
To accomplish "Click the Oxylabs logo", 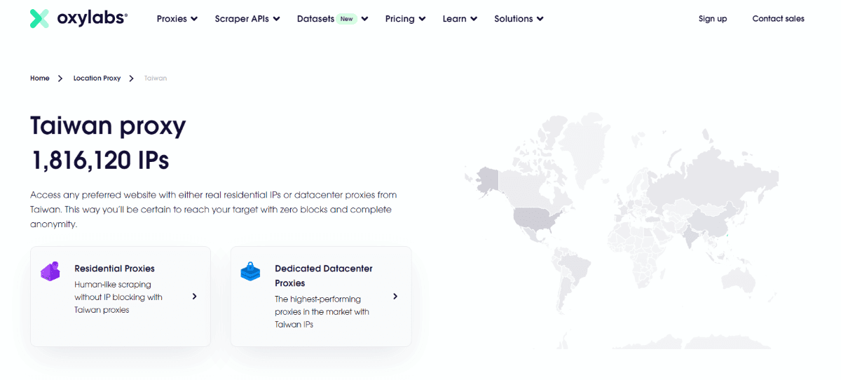I will (x=78, y=19).
